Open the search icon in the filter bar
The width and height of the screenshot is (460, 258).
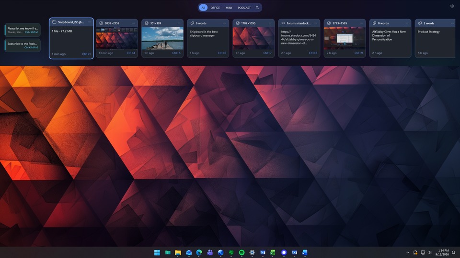click(257, 8)
